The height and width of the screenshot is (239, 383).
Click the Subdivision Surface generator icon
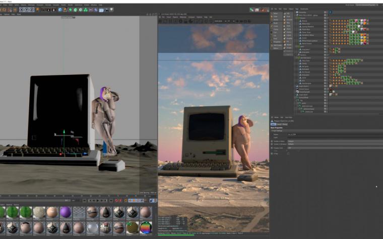coord(71,10)
